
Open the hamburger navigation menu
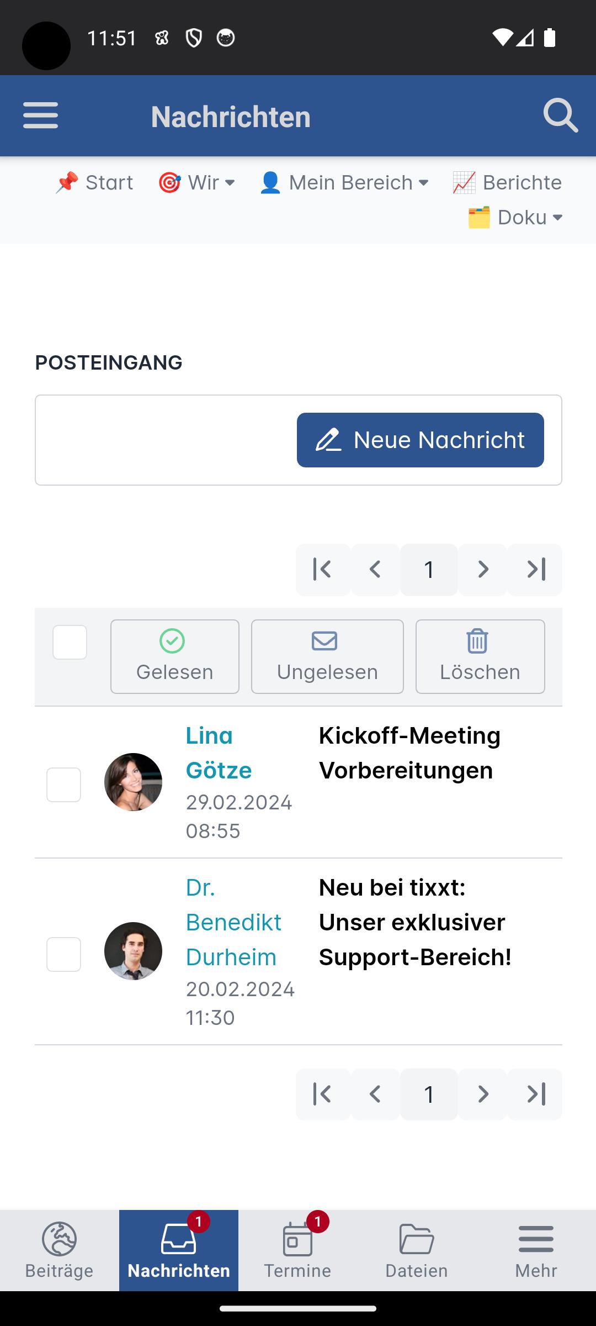(x=40, y=115)
